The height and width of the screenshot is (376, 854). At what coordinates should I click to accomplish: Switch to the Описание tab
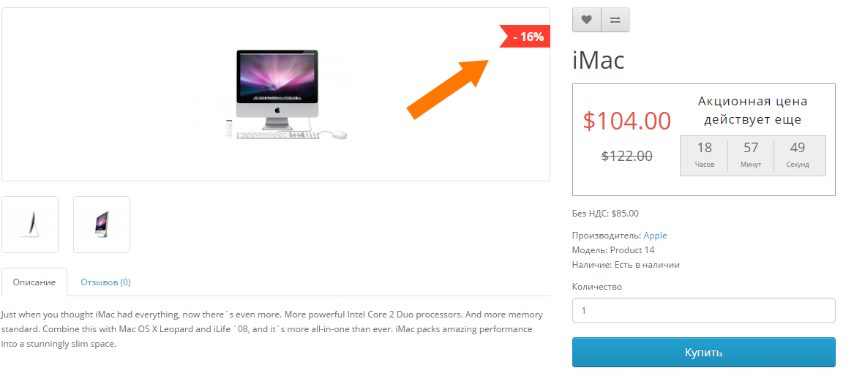[34, 282]
